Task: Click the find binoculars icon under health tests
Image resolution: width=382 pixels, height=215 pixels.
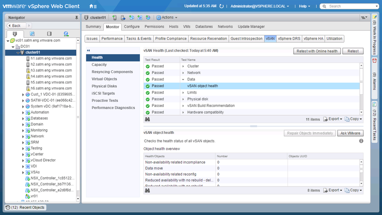Action: [x=148, y=119]
